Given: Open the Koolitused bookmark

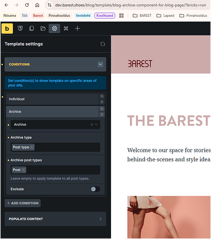Looking at the screenshot, I should point(105,15).
